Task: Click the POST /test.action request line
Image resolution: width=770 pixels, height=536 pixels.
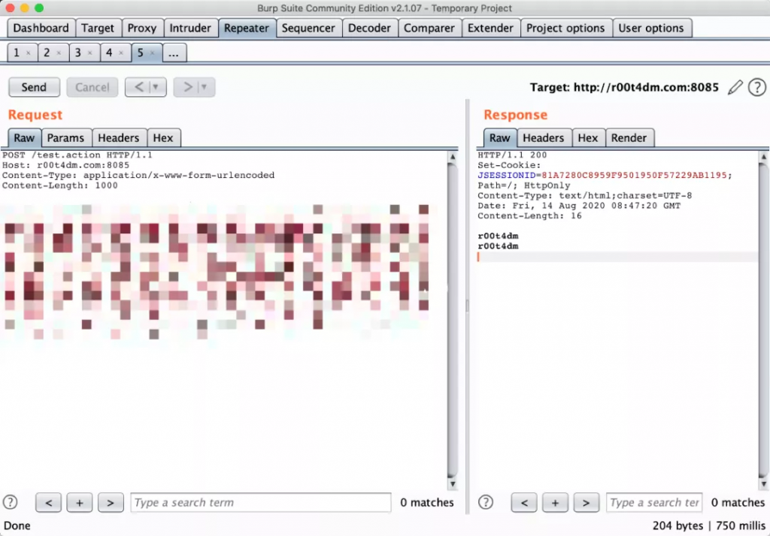Action: click(x=77, y=155)
